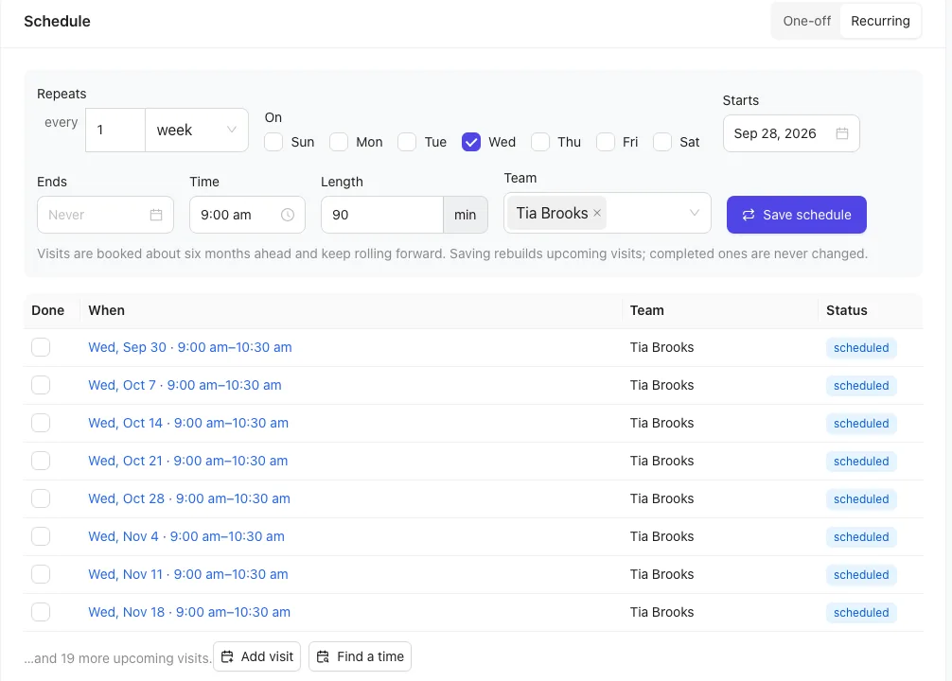The width and height of the screenshot is (952, 681).
Task: Follow the Wed, Oct 21 visit link
Action: point(188,461)
